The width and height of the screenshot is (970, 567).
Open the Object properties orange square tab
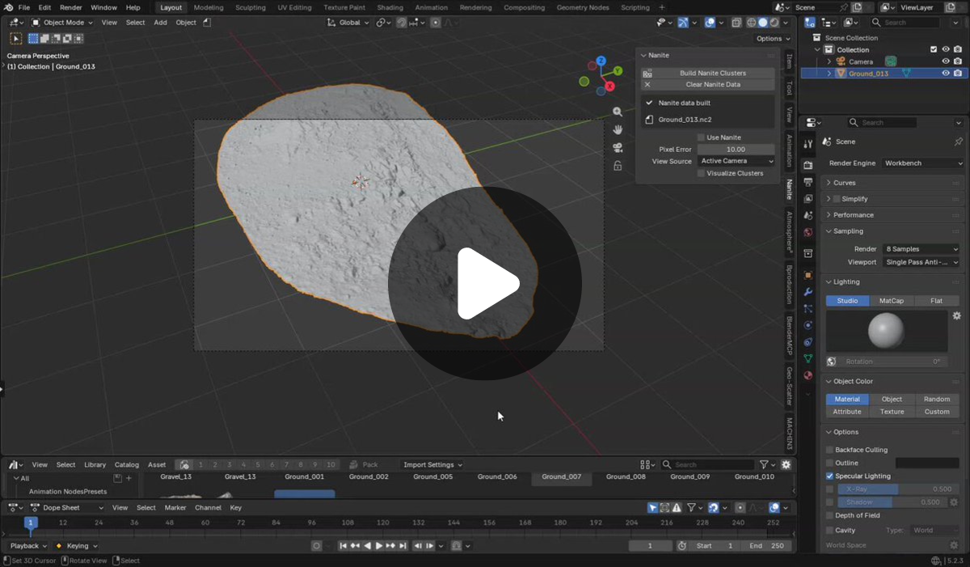[808, 275]
